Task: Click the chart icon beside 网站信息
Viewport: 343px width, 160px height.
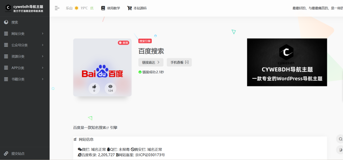Action: point(75,139)
